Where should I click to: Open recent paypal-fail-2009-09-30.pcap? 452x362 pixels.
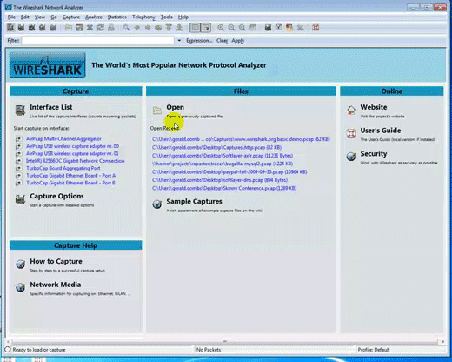coord(229,171)
